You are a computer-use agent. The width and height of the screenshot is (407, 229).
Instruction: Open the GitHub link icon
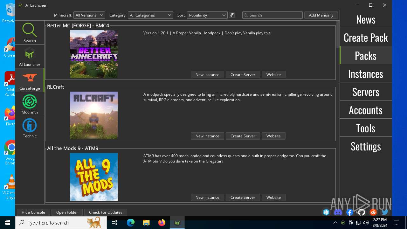tap(362, 212)
